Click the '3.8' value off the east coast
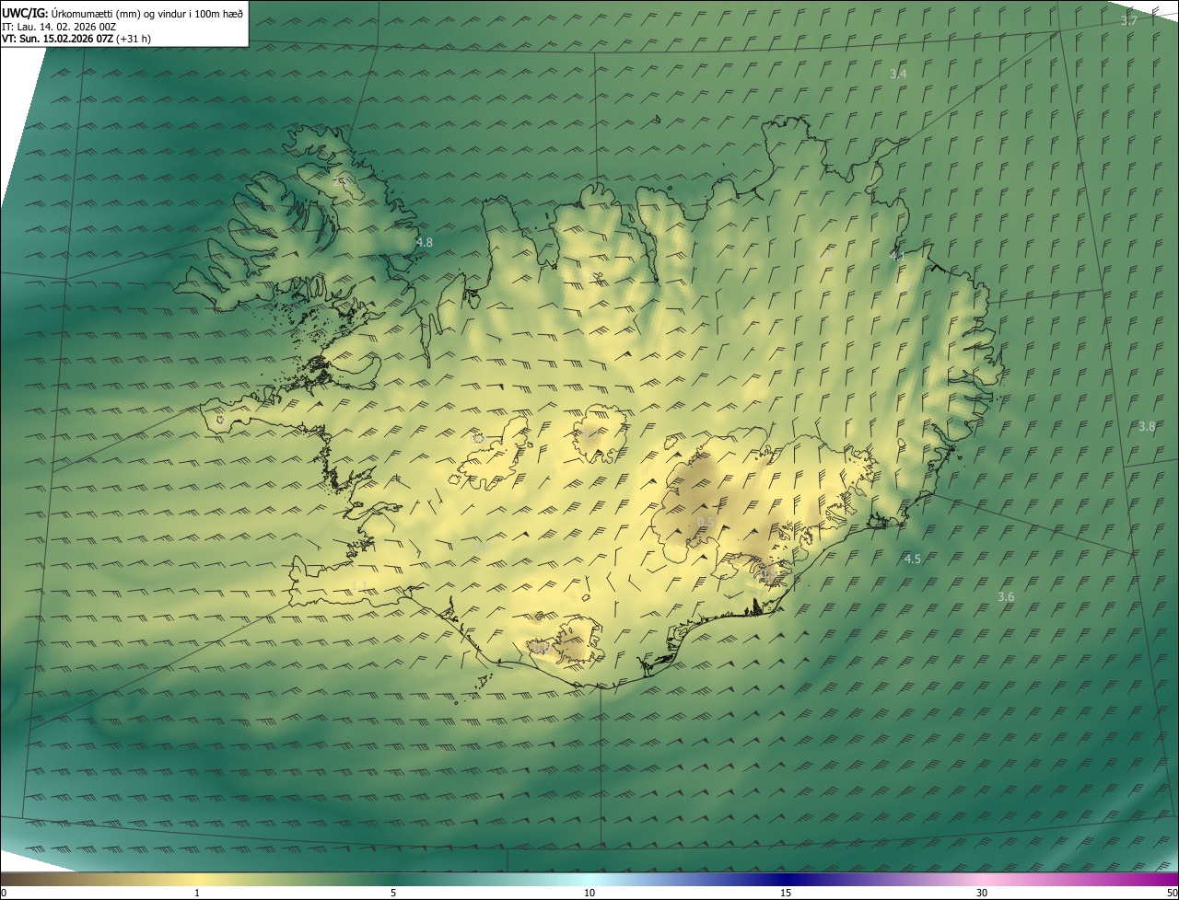This screenshot has width=1179, height=900. [1147, 426]
